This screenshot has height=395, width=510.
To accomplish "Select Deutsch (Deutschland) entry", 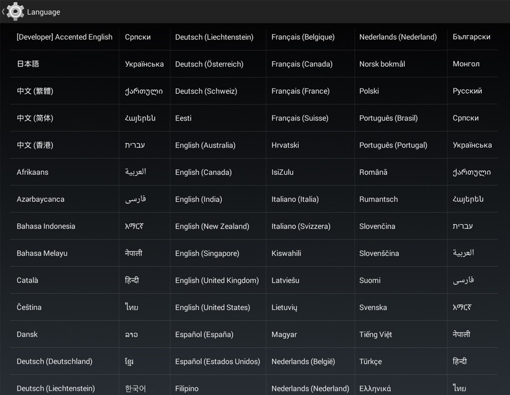I will (54, 361).
